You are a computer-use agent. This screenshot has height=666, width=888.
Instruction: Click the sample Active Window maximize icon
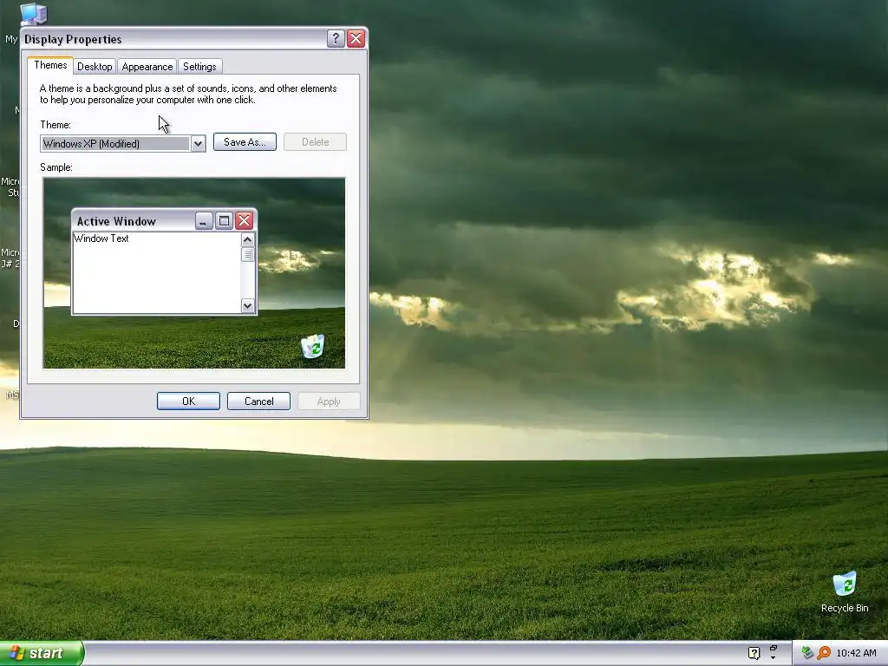(225, 221)
